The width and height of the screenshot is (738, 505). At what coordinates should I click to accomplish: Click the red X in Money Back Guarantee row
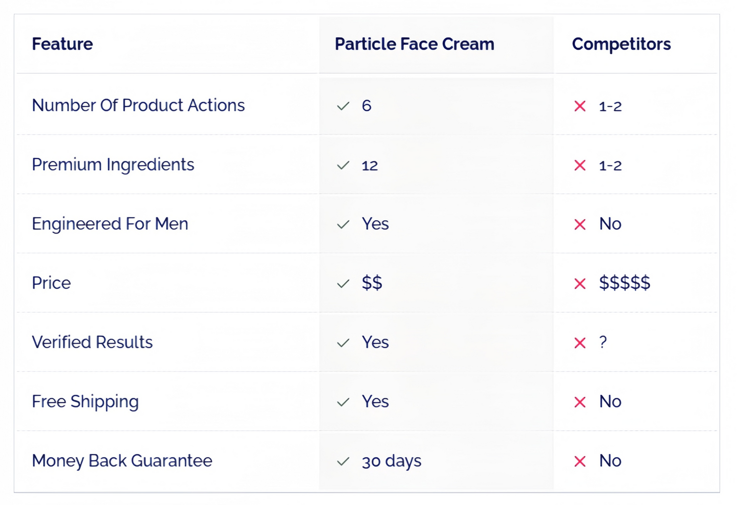580,461
